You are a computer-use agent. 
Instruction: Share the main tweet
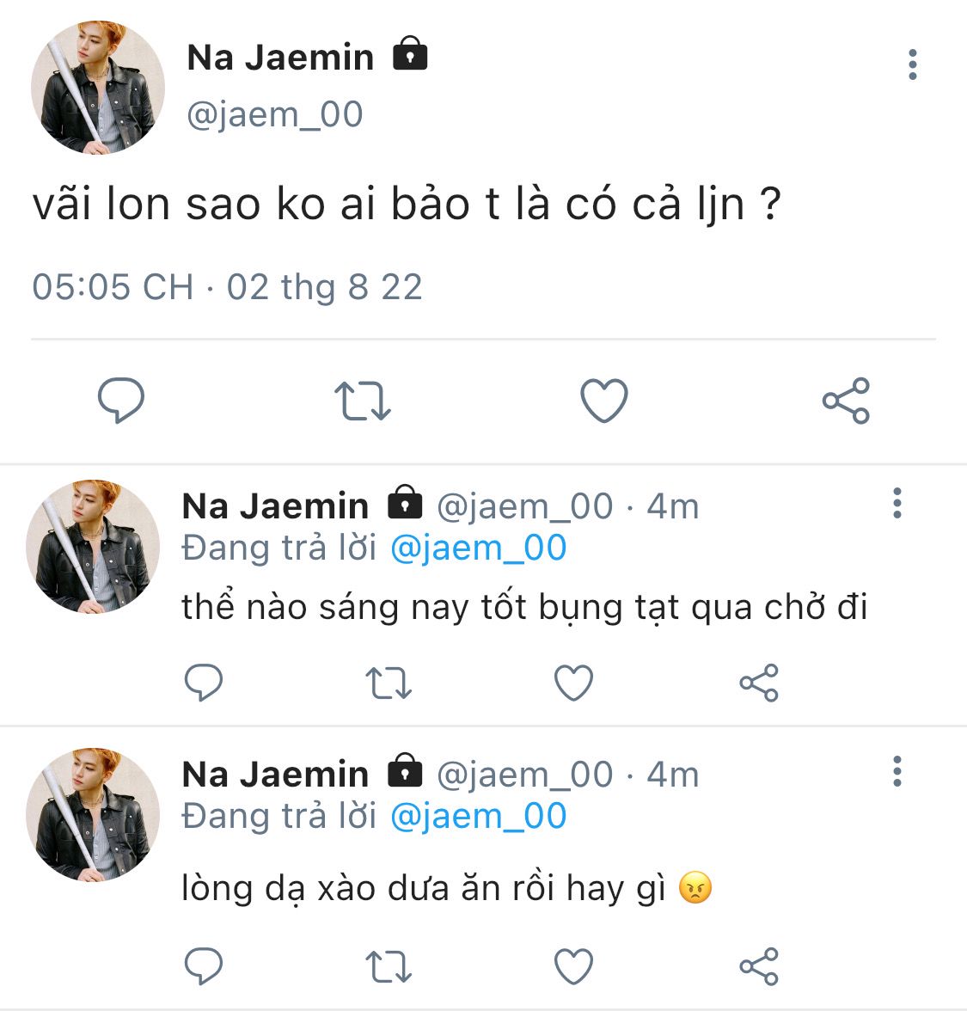point(846,401)
